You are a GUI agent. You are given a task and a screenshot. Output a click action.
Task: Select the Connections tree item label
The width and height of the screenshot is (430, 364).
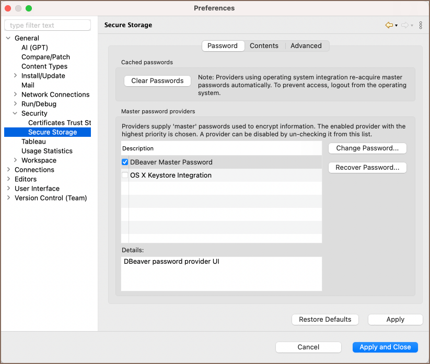pyautogui.click(x=34, y=170)
